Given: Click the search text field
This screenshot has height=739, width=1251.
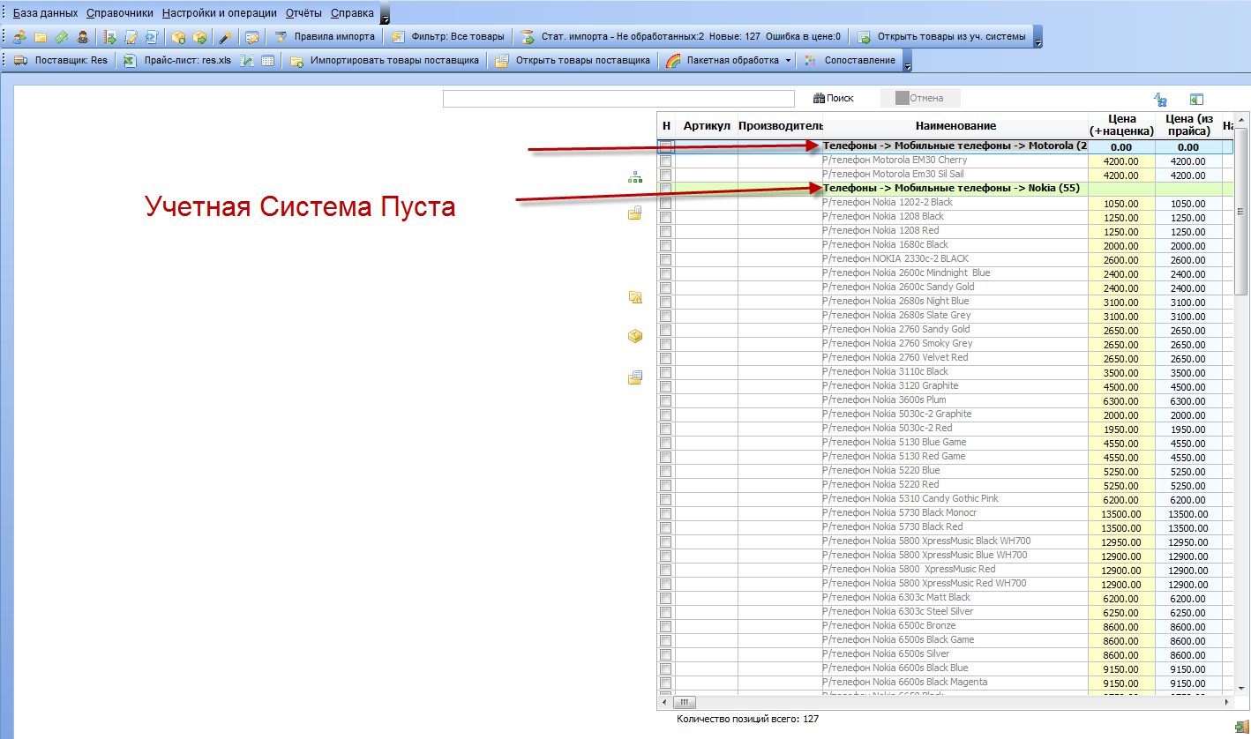Looking at the screenshot, I should pyautogui.click(x=619, y=99).
